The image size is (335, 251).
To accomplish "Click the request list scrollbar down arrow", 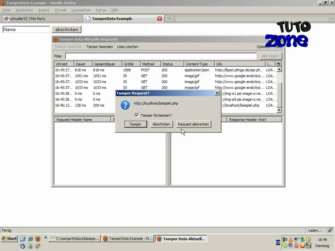I will (279, 110).
